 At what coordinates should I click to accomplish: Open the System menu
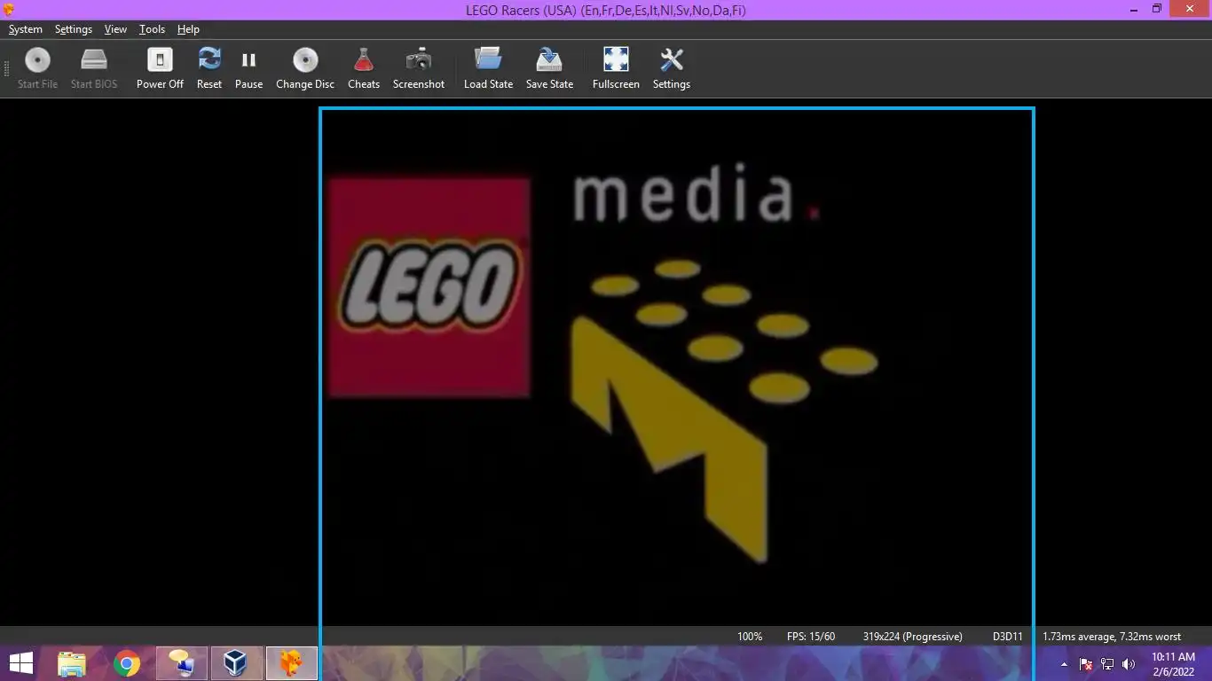[x=26, y=29]
